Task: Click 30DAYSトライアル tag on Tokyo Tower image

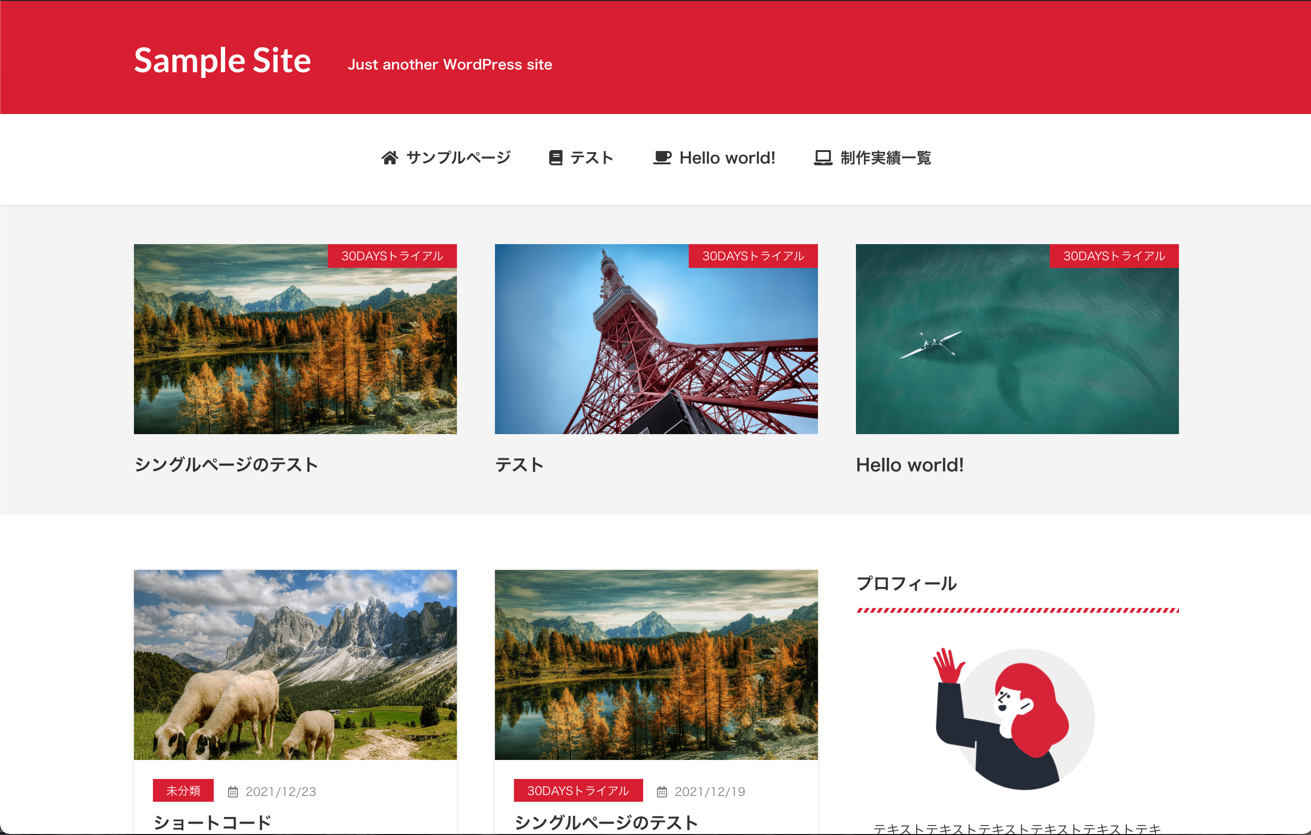Action: tap(752, 256)
